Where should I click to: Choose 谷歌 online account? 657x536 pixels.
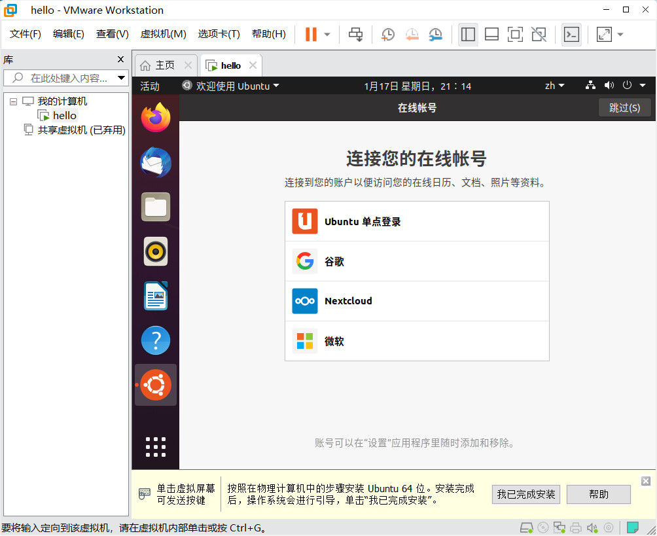coord(417,261)
